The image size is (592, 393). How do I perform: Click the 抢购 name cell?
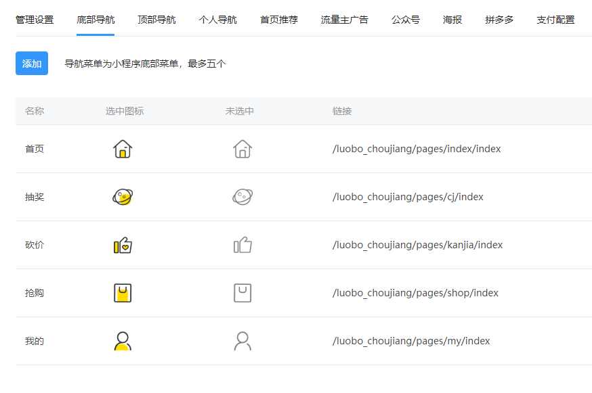35,293
